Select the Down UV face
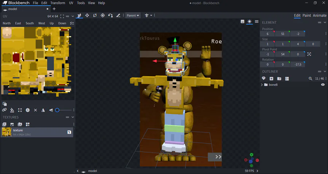Image resolution: width=328 pixels, height=174 pixels. pyautogui.click(x=62, y=23)
